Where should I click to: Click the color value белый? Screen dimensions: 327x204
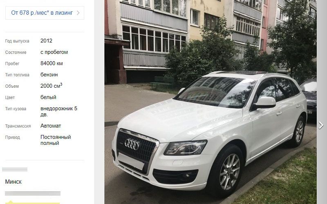coord(48,97)
